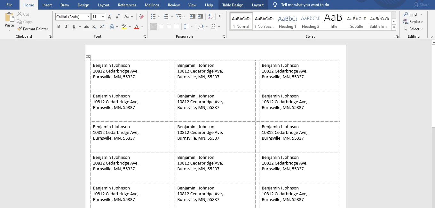Viewport: 435px width, 208px height.
Task: Open the Sort dialog from Paragraph group
Action: pyautogui.click(x=211, y=16)
